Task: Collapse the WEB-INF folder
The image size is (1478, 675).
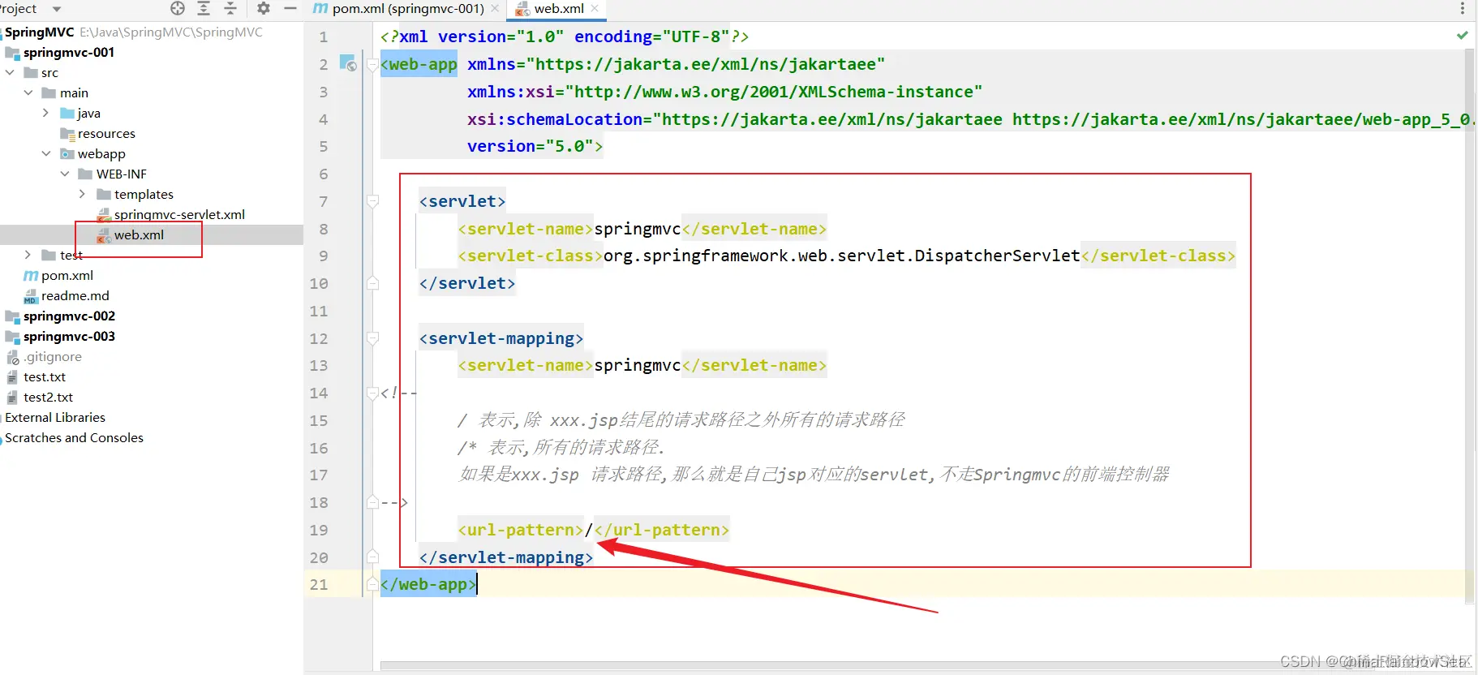Action: pos(65,174)
